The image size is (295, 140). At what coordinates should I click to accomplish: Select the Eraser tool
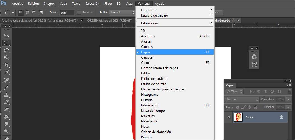(x=6, y=109)
